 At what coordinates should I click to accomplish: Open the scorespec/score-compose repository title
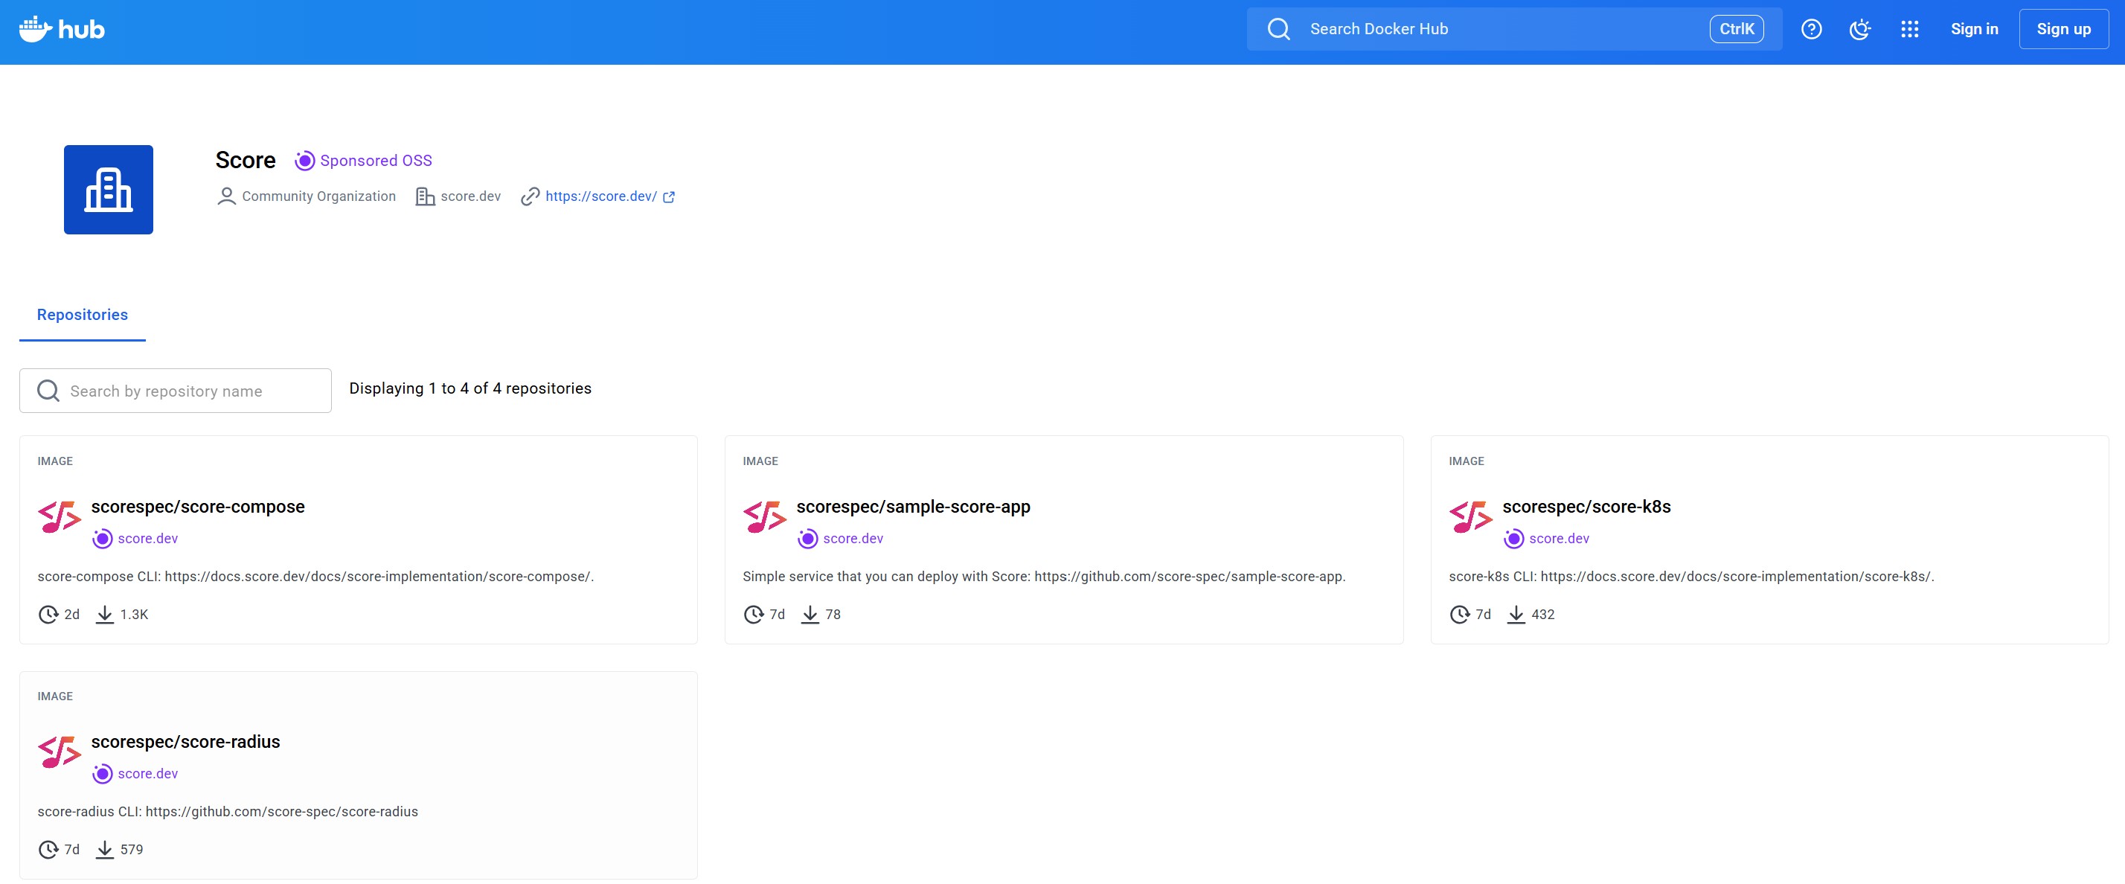point(198,506)
